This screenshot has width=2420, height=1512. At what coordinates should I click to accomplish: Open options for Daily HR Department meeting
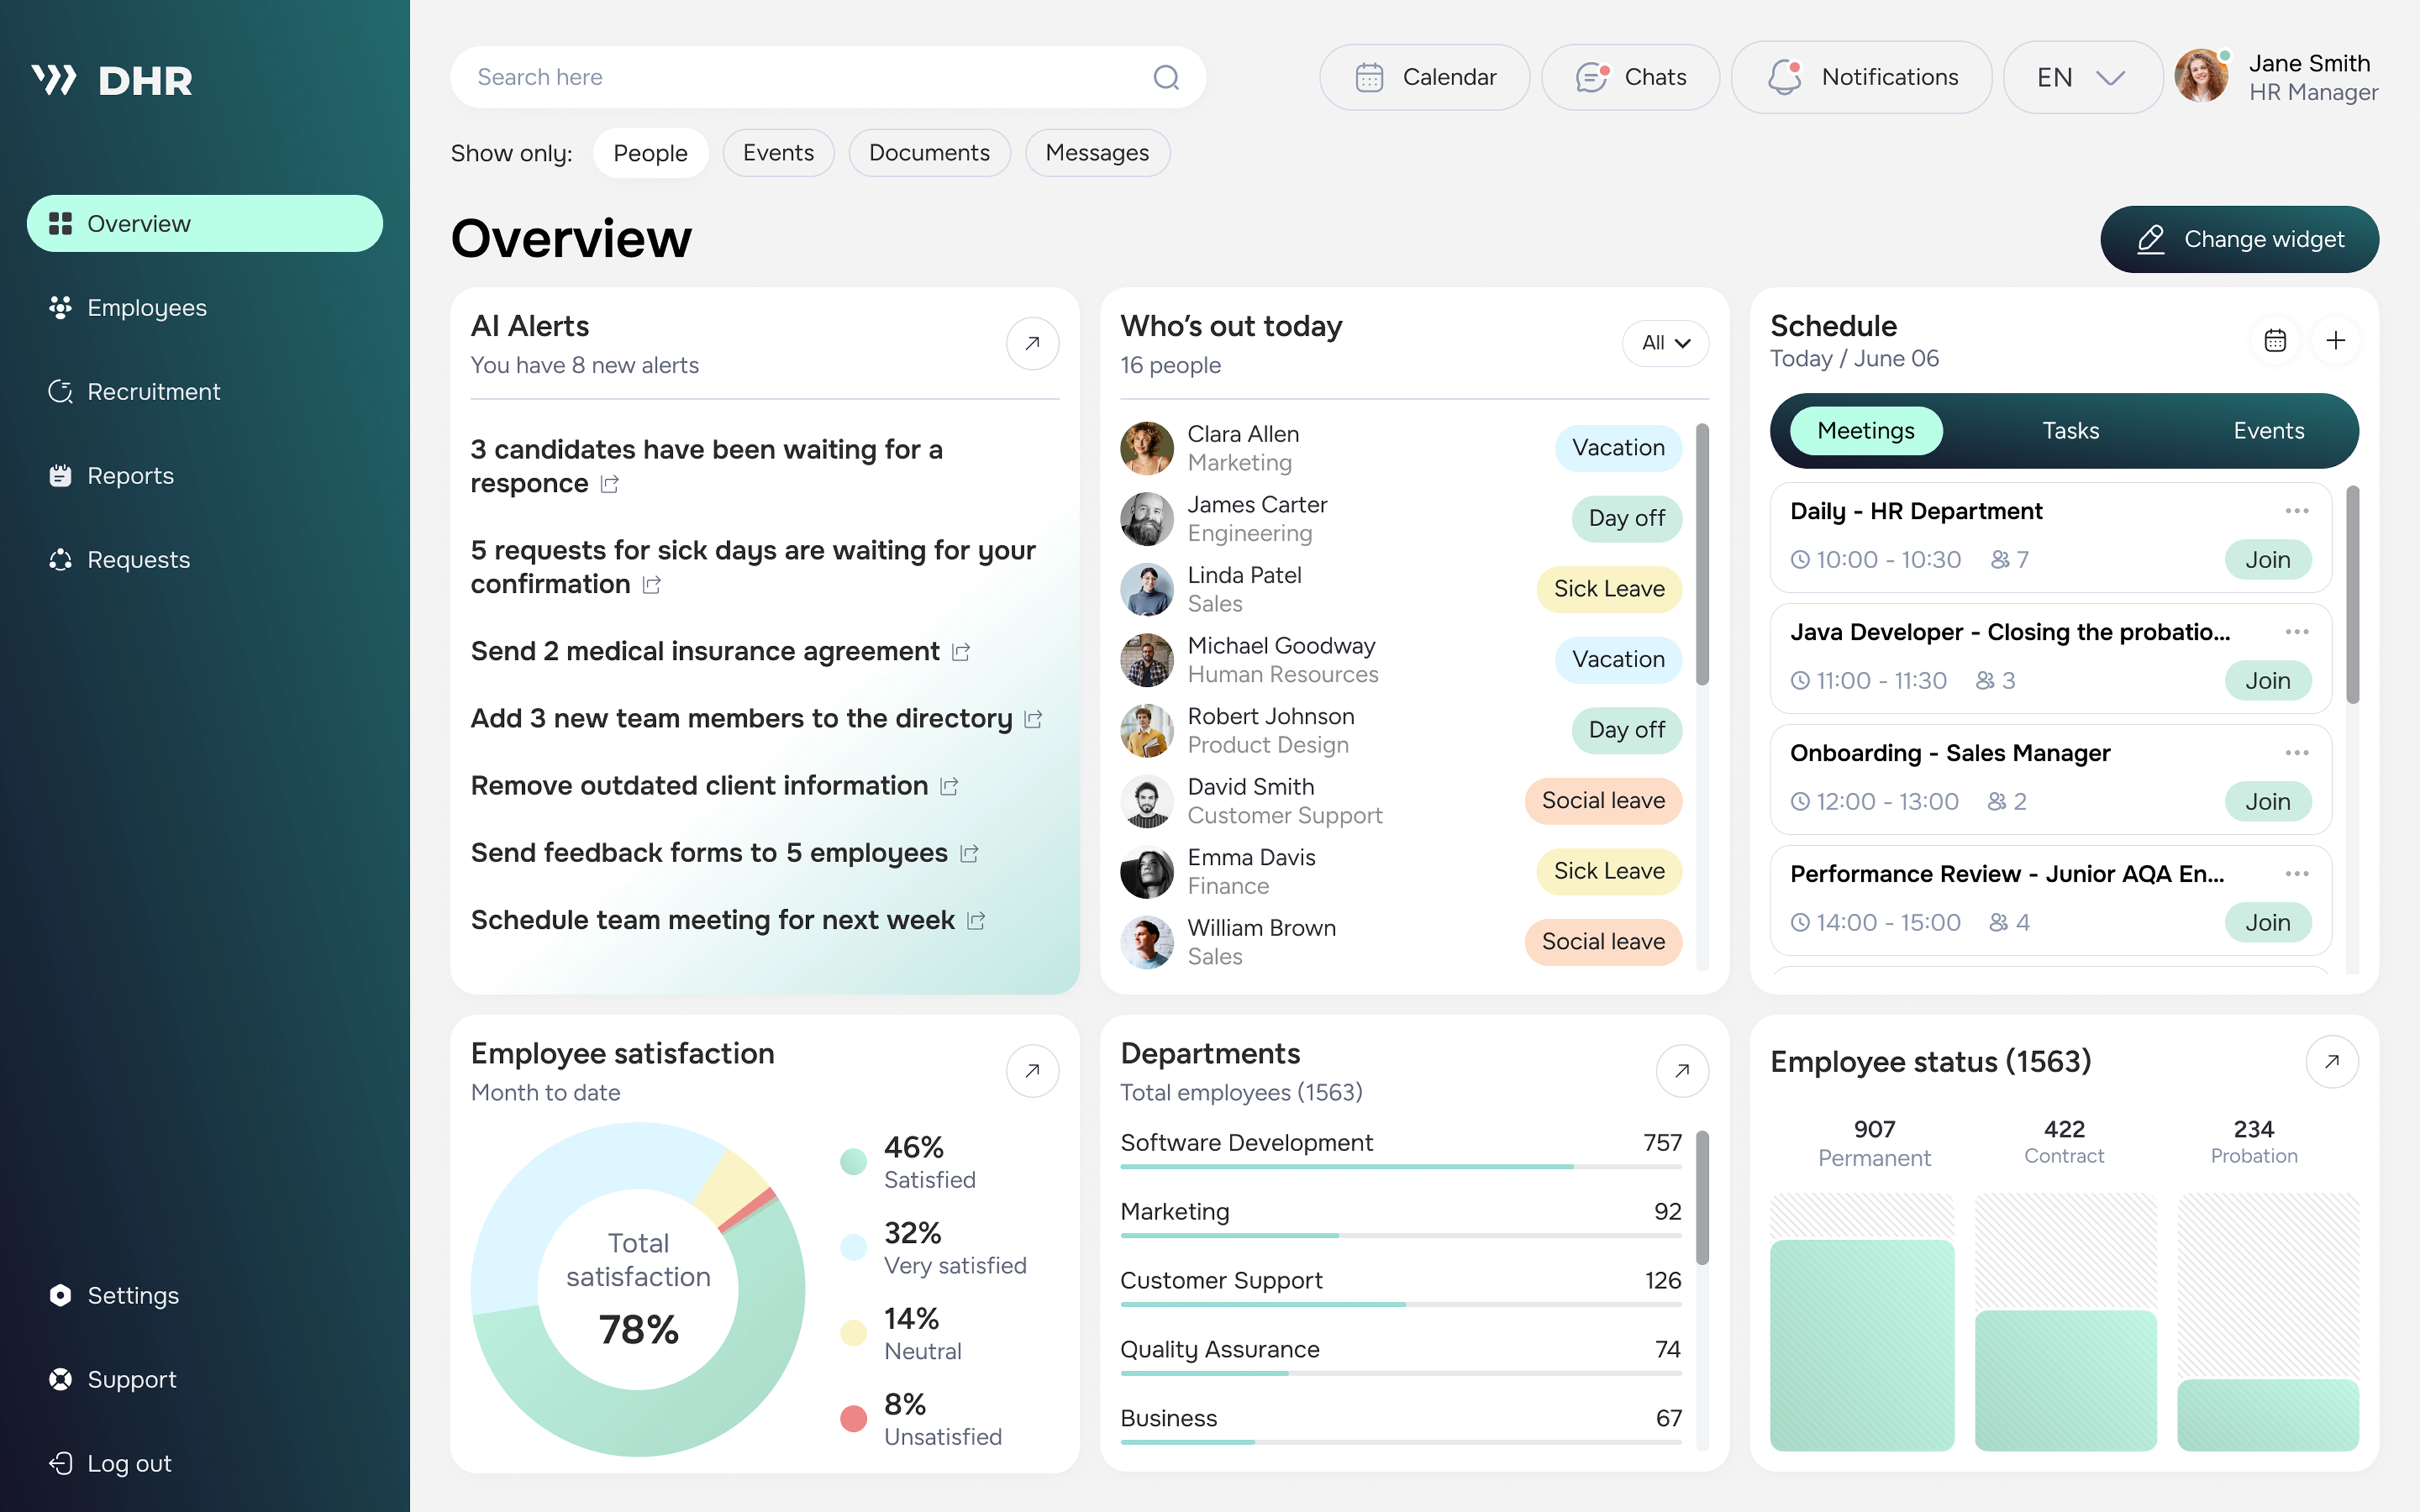pos(2296,511)
